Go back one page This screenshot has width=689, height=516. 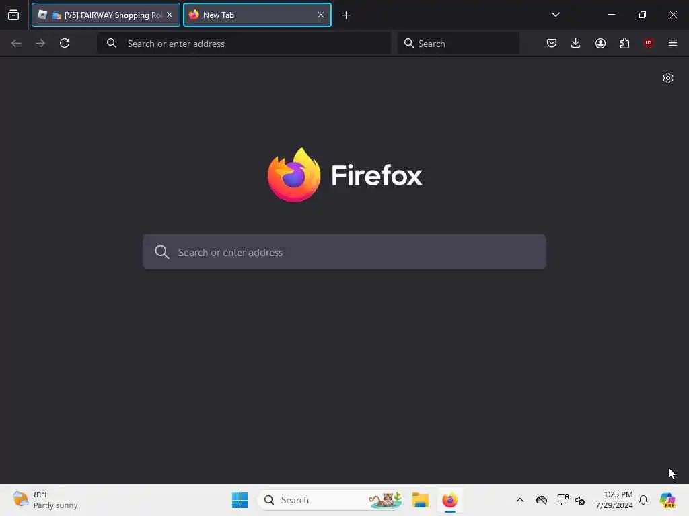(x=16, y=43)
